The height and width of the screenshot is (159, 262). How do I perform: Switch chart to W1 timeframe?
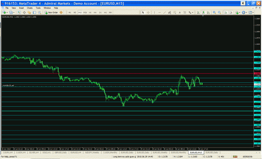click(x=105, y=13)
